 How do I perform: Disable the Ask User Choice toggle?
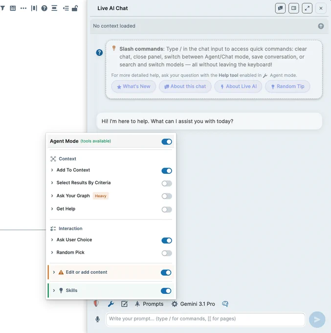tap(167, 240)
